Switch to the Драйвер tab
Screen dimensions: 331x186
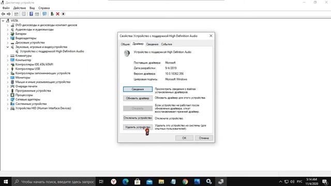tap(138, 43)
